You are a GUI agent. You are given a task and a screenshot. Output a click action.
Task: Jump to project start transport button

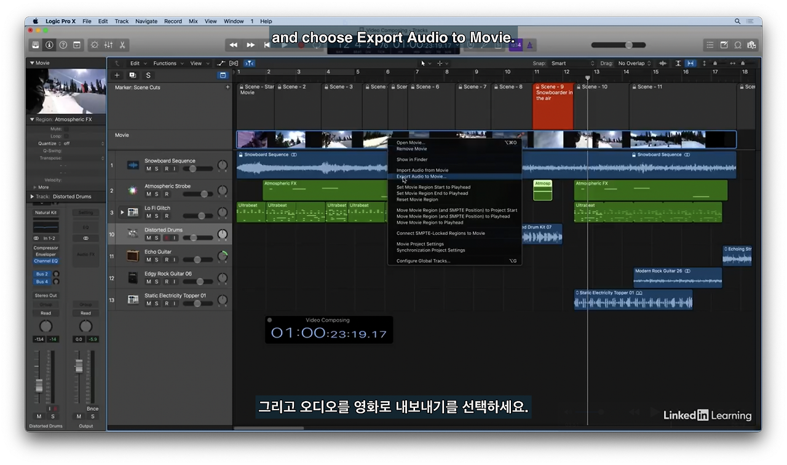pos(266,45)
